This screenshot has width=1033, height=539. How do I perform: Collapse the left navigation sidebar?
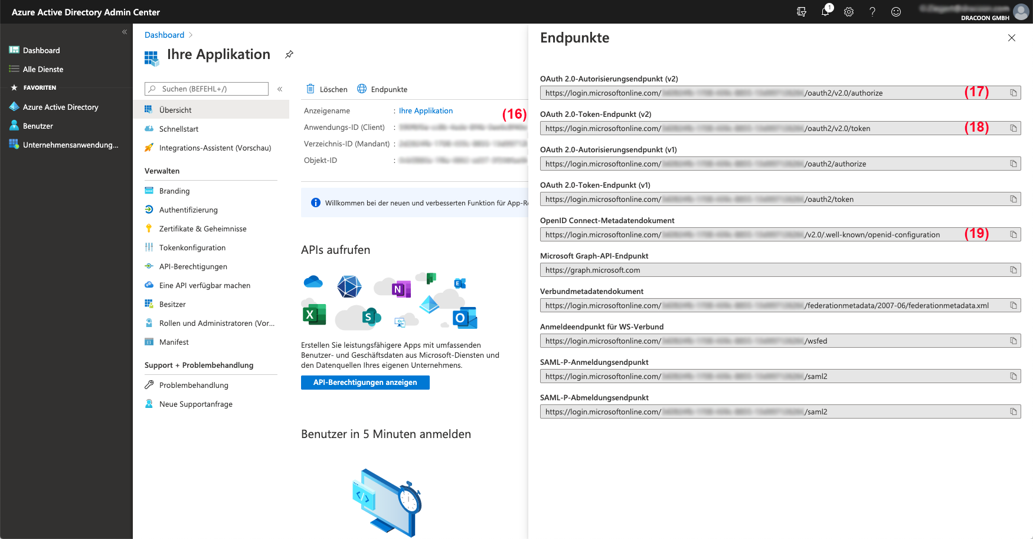click(x=125, y=32)
